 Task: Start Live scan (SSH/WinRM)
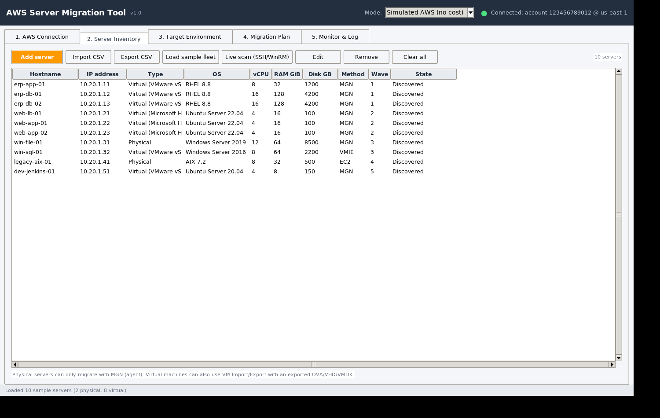257,57
